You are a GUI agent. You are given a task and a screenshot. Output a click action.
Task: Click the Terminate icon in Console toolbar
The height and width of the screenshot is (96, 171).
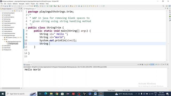coord(138,65)
